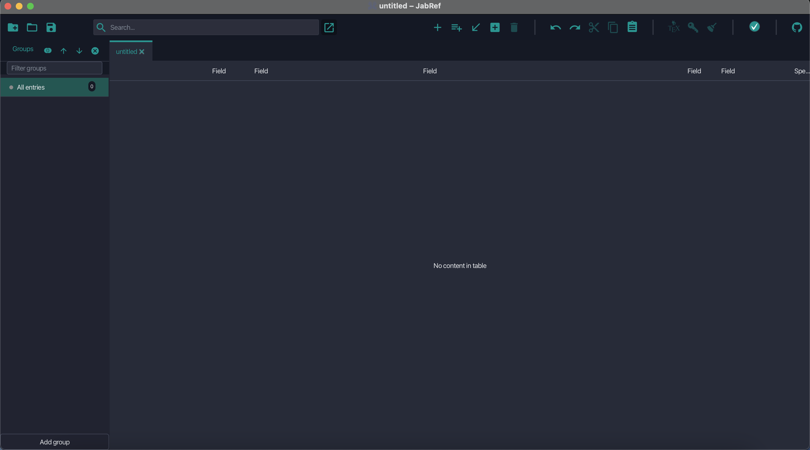
Task: Close the Groups panel with the X icon
Action: [95, 51]
